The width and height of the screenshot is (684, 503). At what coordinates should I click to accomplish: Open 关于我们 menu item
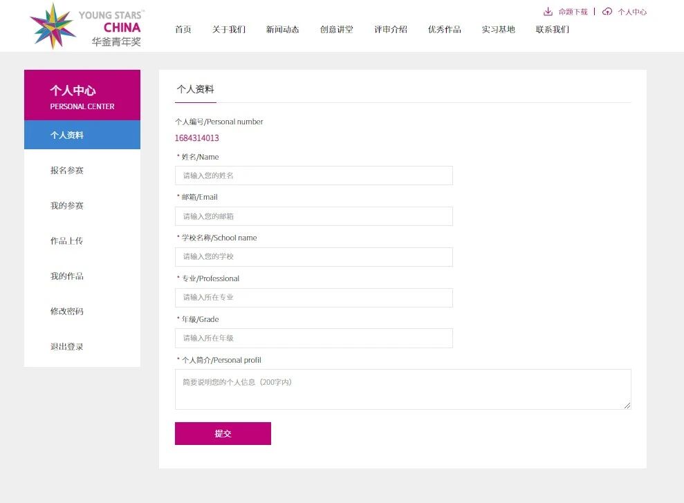(229, 30)
